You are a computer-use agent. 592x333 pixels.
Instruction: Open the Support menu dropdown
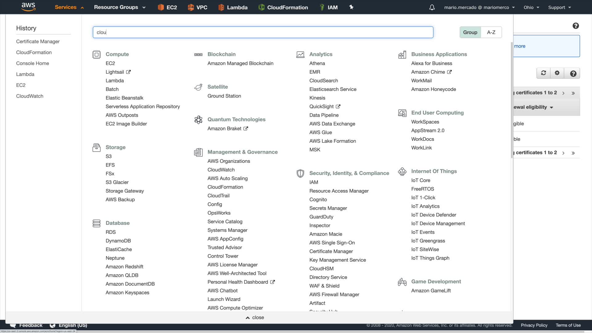click(559, 7)
